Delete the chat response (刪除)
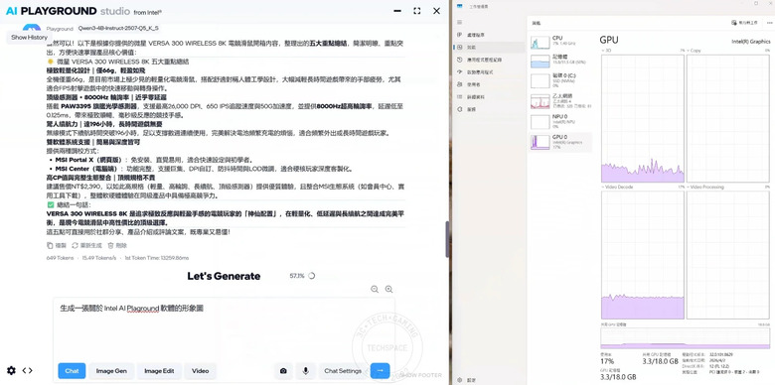The height and width of the screenshot is (385, 775). [117, 245]
